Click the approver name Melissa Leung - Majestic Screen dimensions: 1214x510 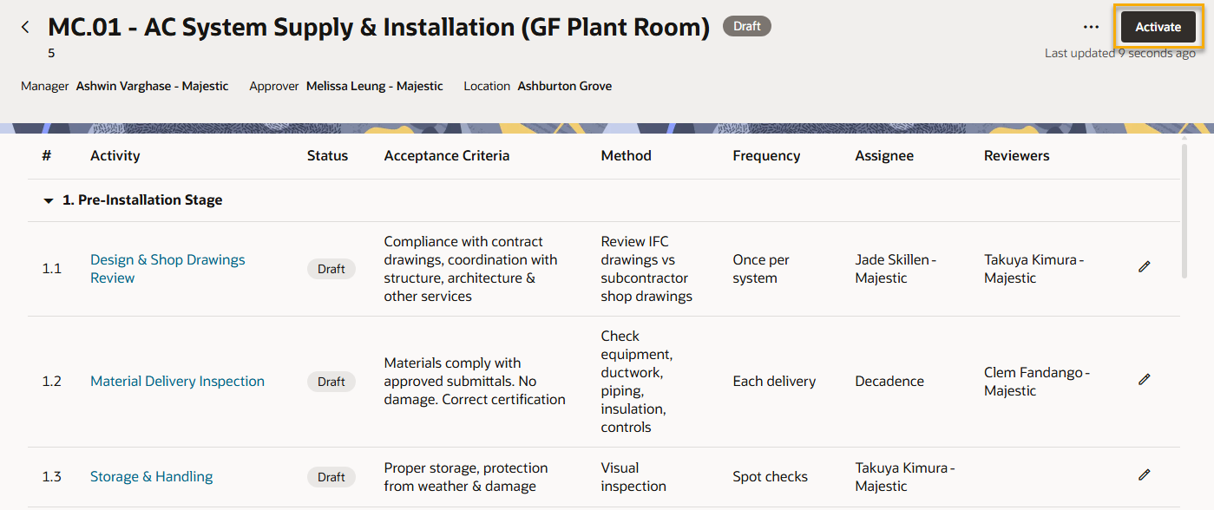[x=374, y=86]
